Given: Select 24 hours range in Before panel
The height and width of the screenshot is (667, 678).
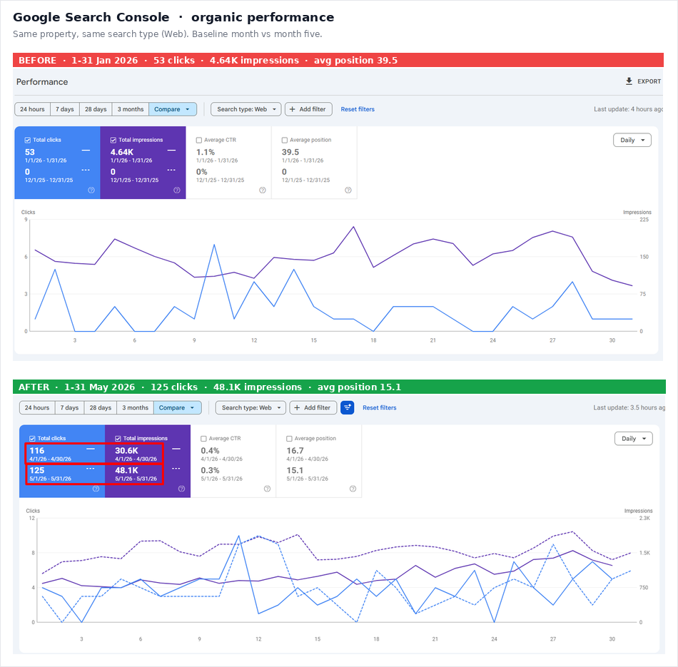Looking at the screenshot, I should pyautogui.click(x=32, y=109).
